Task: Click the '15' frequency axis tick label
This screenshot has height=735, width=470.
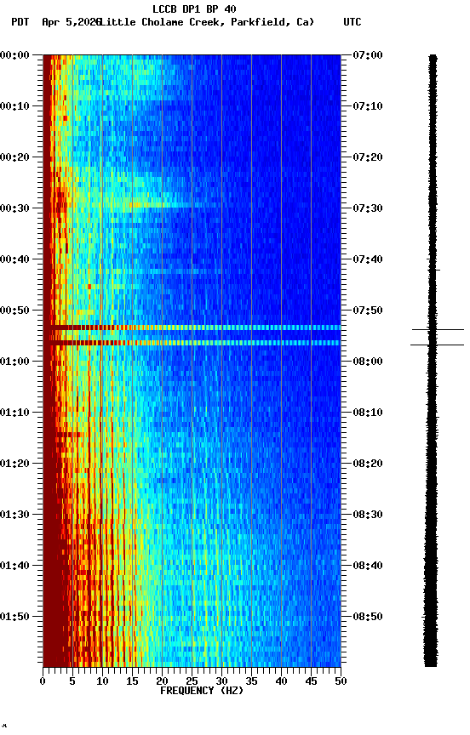Action: (x=132, y=681)
